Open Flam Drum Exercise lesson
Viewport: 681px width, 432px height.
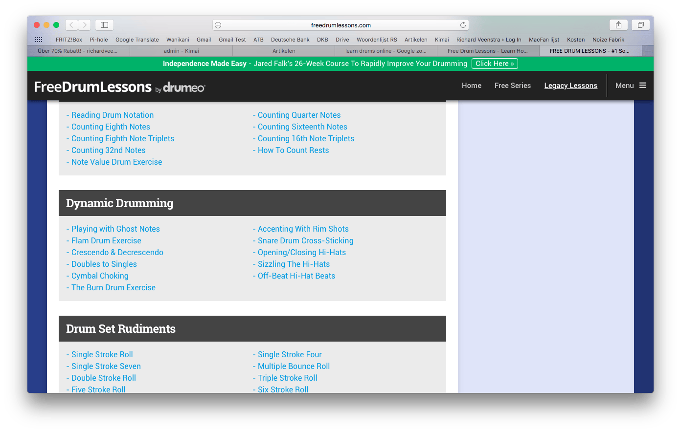(x=106, y=240)
